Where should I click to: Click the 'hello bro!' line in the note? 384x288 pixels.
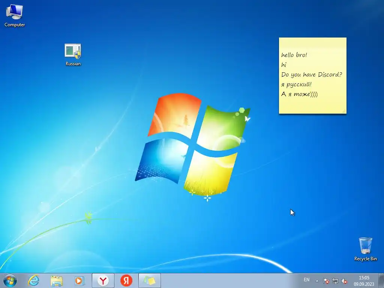click(x=294, y=55)
